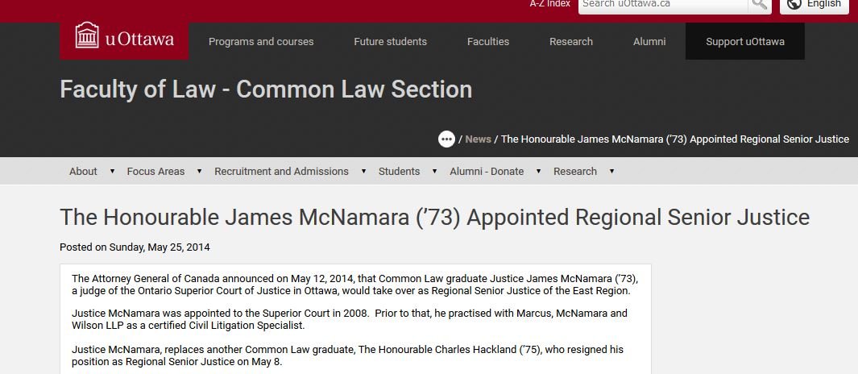The width and height of the screenshot is (858, 374).
Task: Expand the About dropdown arrow
Action: pyautogui.click(x=112, y=172)
